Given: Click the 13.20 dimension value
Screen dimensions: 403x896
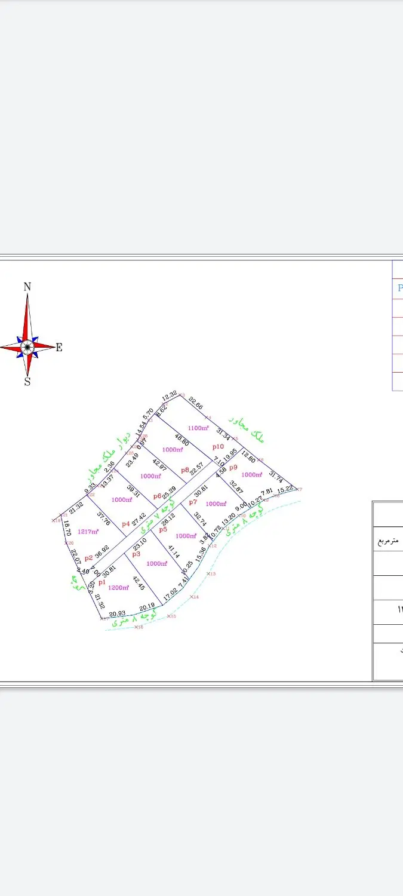Looking at the screenshot, I should click(x=228, y=519).
